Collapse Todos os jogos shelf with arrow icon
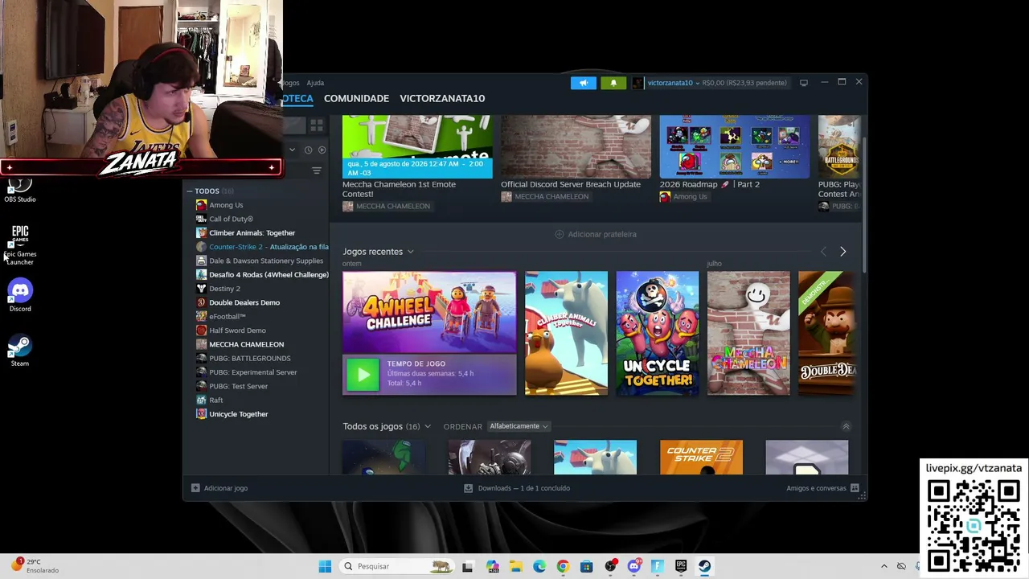Image resolution: width=1029 pixels, height=579 pixels. (846, 426)
